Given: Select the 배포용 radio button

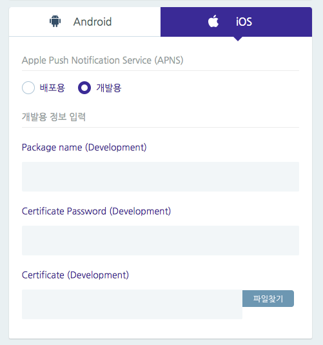Looking at the screenshot, I should pos(28,88).
